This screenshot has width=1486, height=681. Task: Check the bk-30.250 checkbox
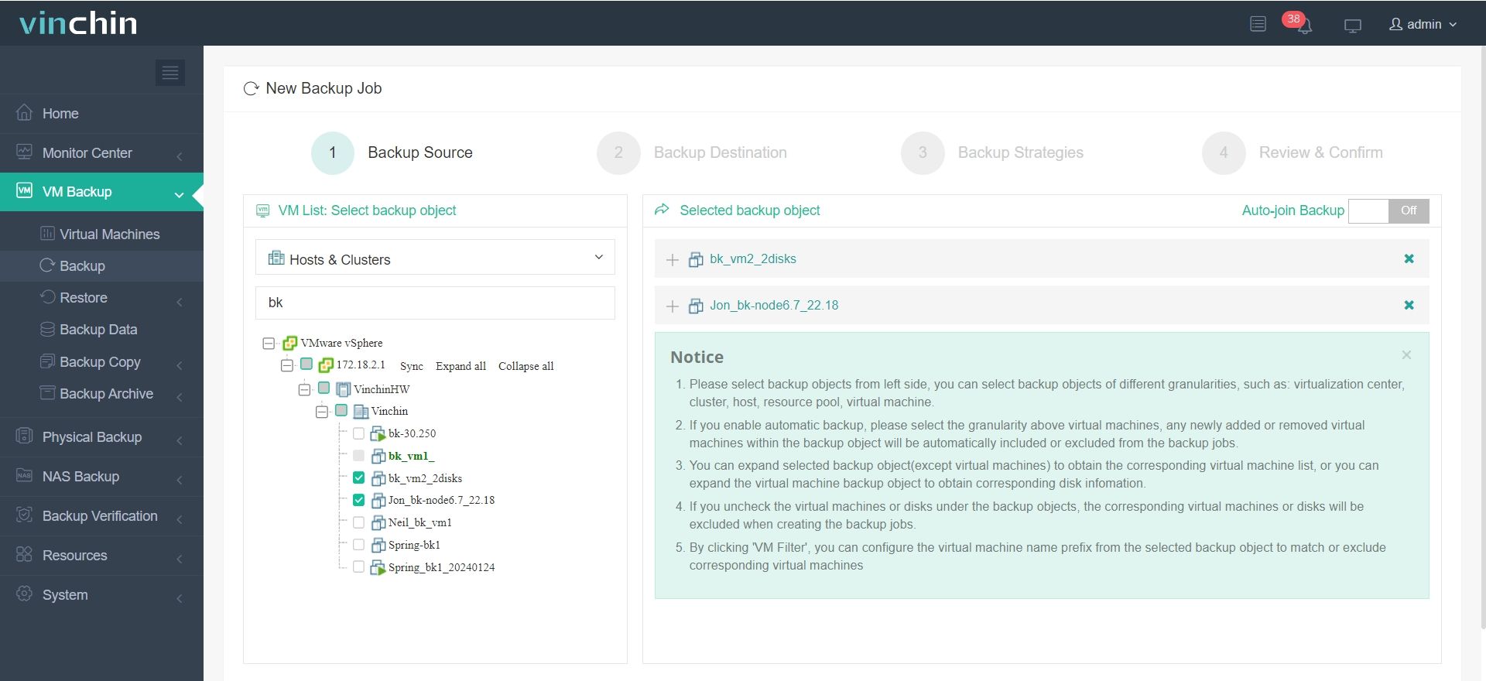[x=358, y=433]
